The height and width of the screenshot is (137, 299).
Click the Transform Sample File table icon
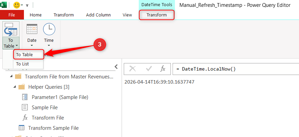click(21, 128)
